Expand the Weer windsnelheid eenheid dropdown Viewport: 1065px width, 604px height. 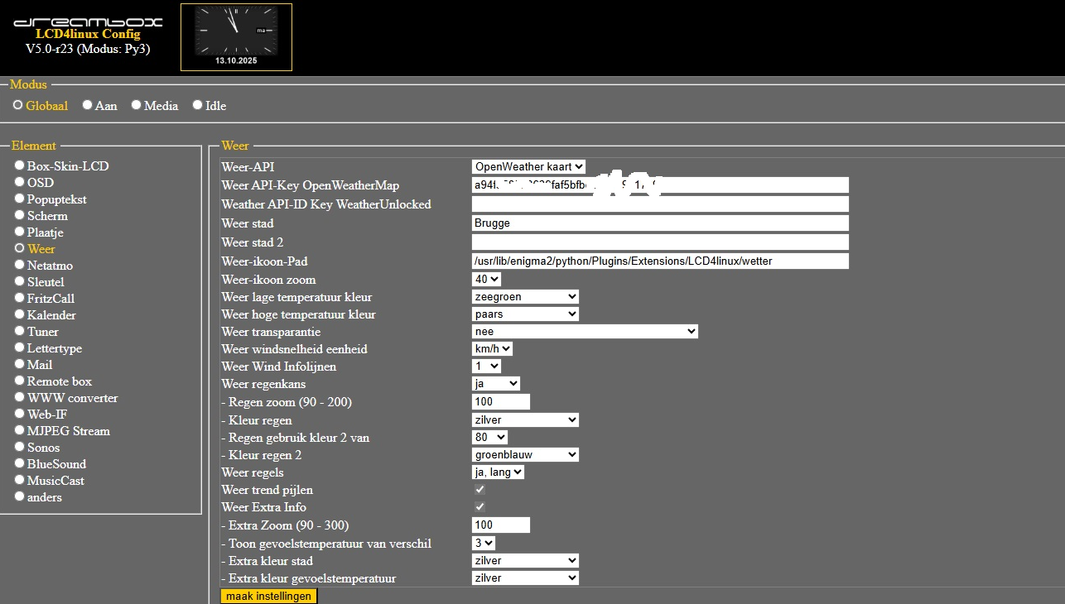pyautogui.click(x=492, y=349)
